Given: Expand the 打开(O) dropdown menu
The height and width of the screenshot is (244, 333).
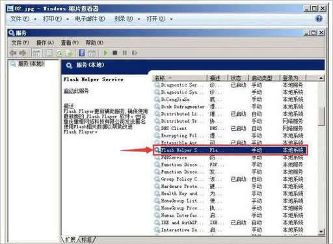Looking at the screenshot, I should [159, 19].
